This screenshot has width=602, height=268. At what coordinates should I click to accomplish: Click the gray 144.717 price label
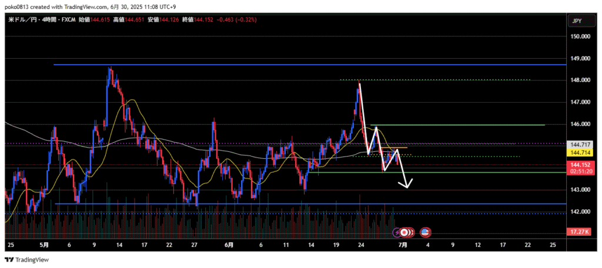[580, 144]
